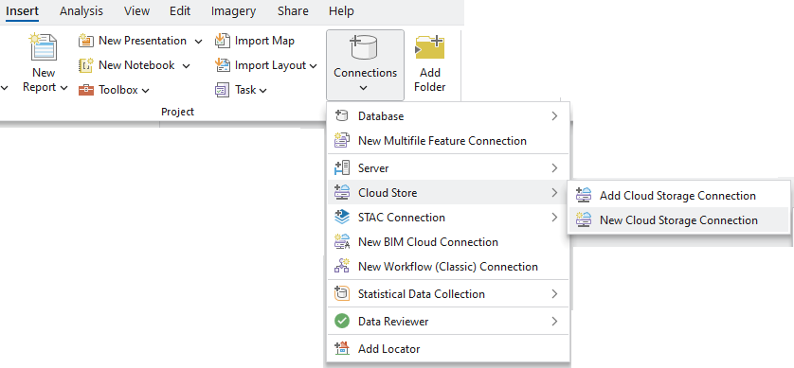Open the Database submenu
This screenshot has width=794, height=368.
tap(449, 115)
